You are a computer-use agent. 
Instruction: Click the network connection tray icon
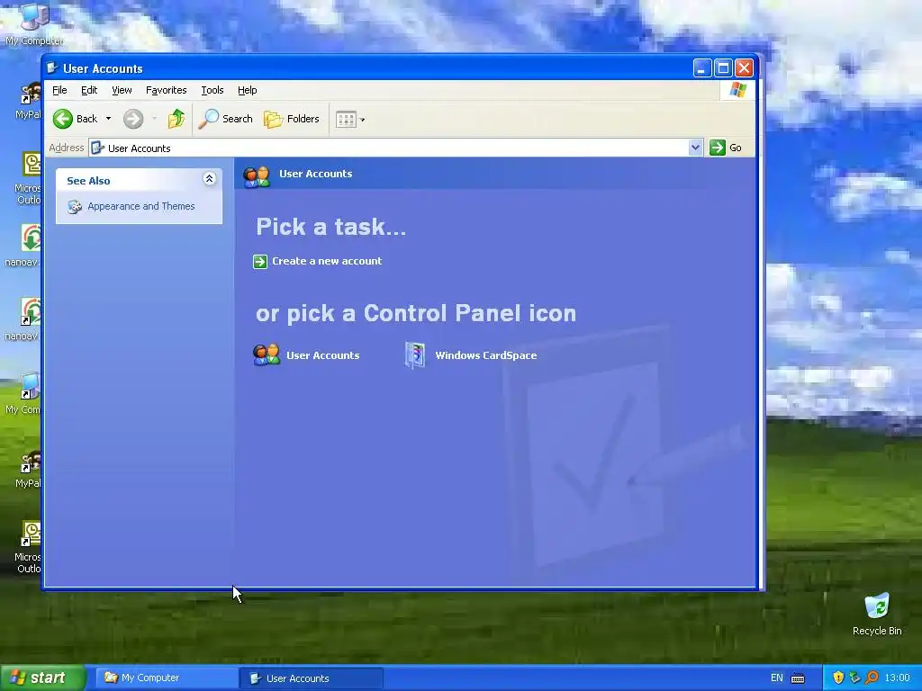855,678
